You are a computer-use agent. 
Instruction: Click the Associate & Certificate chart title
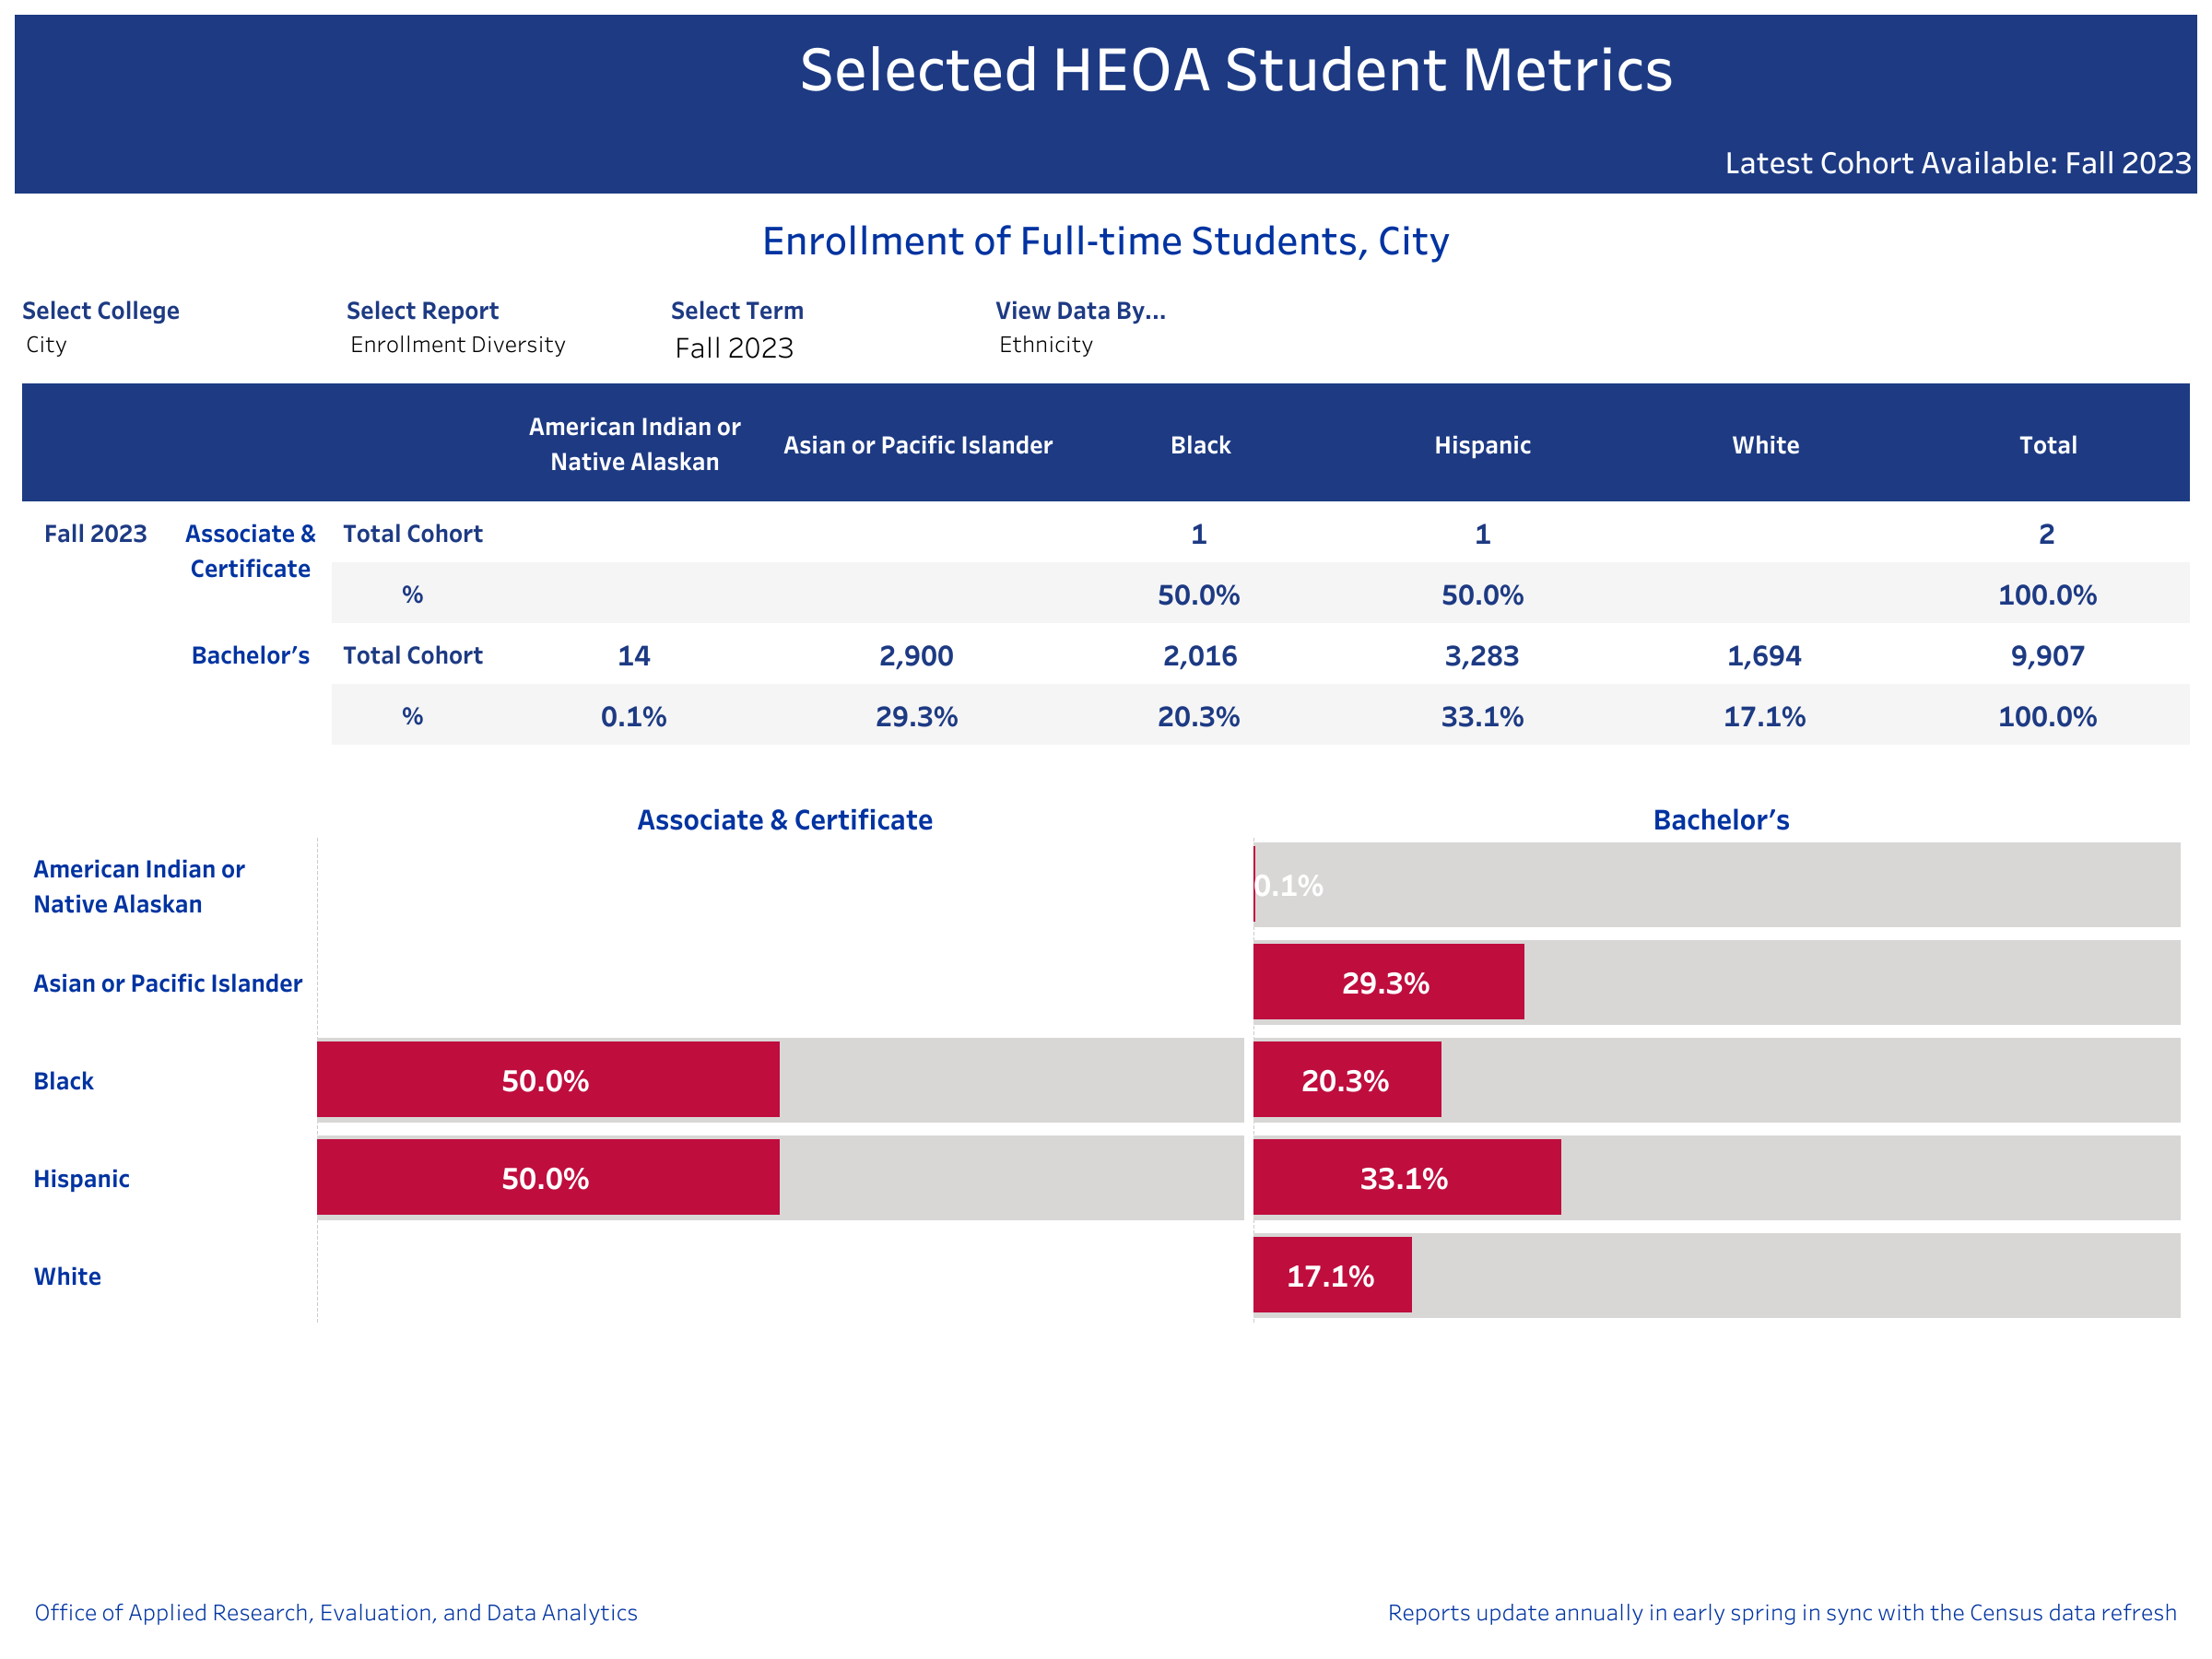click(x=784, y=820)
